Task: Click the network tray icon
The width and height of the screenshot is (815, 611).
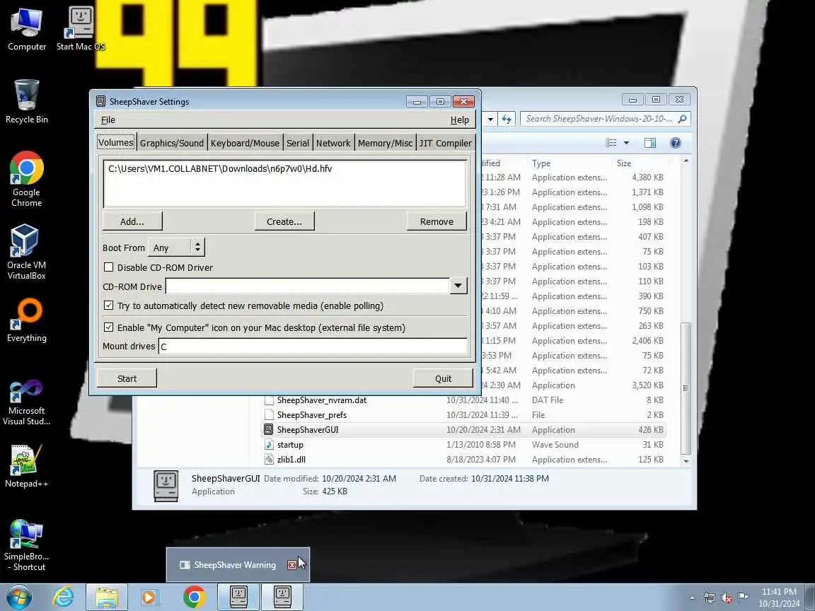Action: tap(710, 598)
